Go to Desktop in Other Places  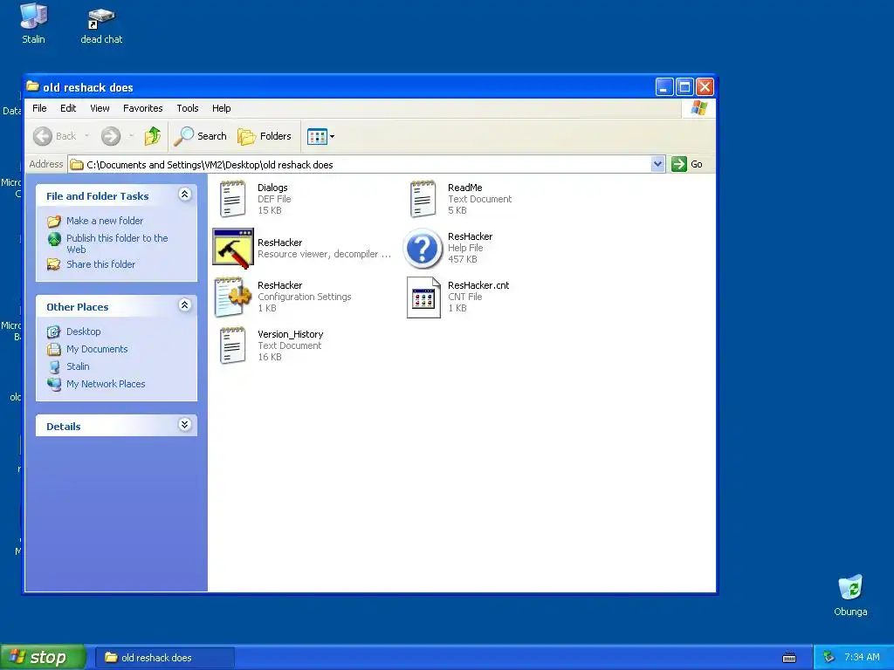83,332
